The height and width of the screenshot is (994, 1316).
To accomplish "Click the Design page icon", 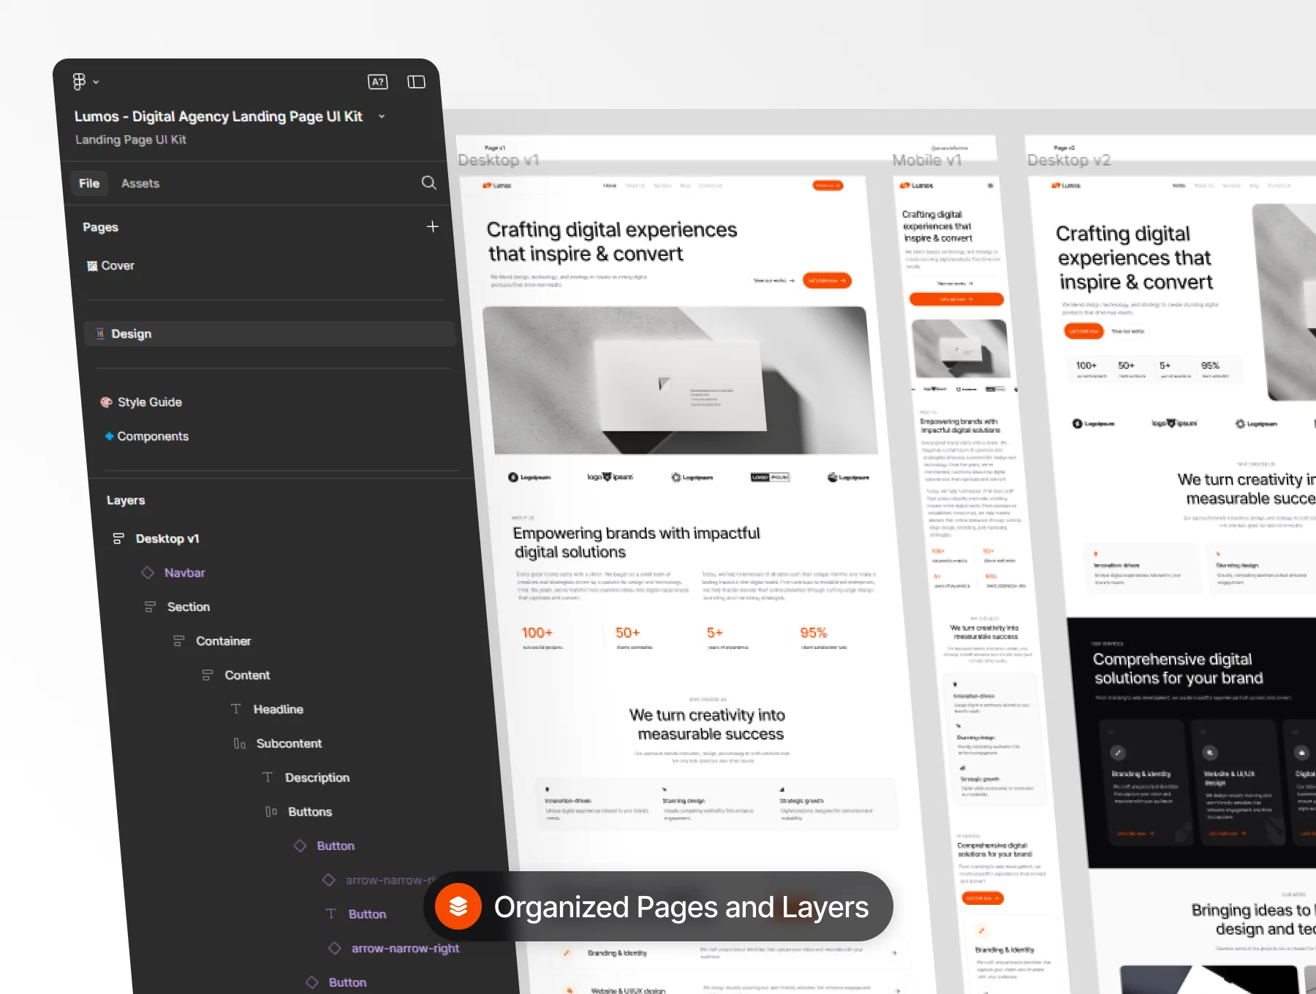I will tap(101, 334).
